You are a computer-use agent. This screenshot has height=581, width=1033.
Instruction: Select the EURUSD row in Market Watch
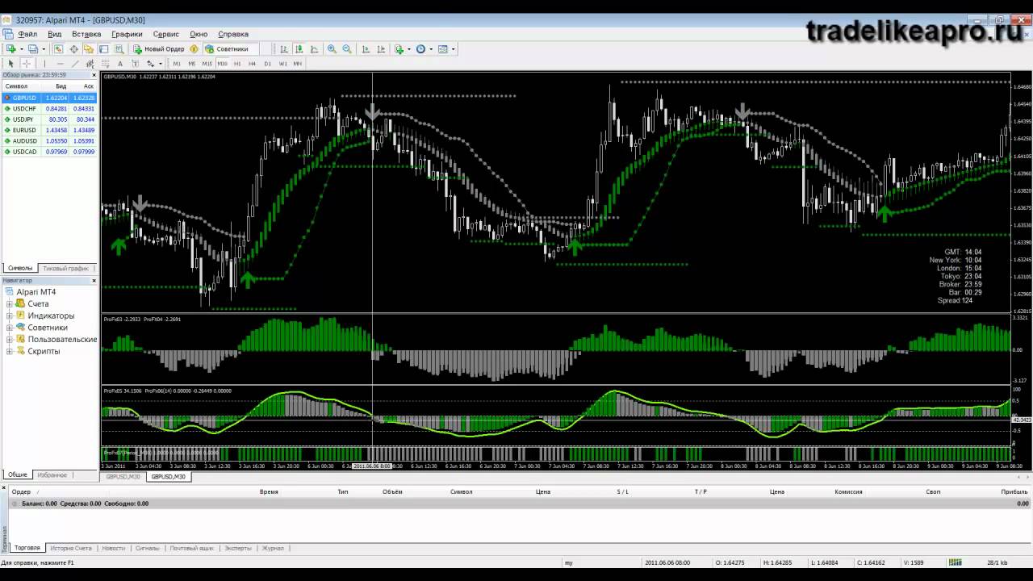pyautogui.click(x=49, y=130)
